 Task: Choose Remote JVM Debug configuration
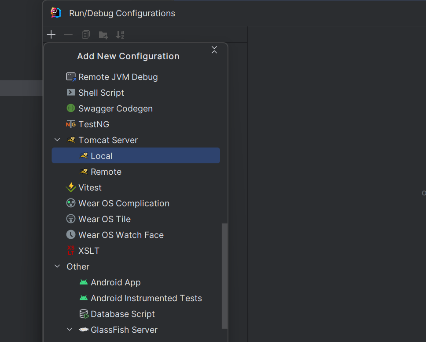tap(118, 77)
